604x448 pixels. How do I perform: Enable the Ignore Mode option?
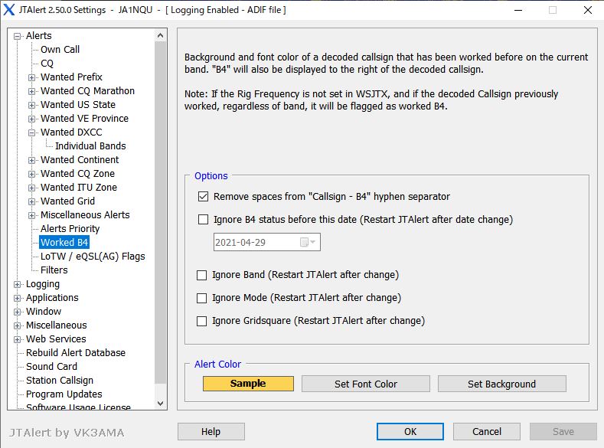202,298
